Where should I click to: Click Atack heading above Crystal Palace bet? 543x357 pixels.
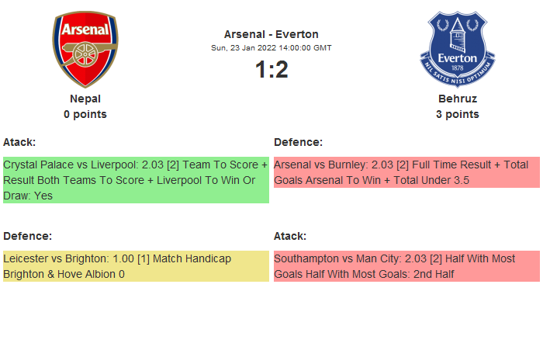pyautogui.click(x=19, y=142)
